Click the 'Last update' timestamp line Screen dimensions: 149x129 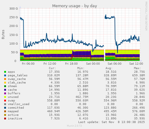pyautogui.click(x=112, y=122)
